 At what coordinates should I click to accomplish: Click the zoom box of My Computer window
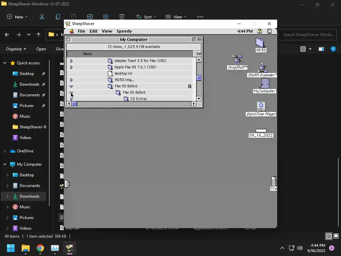point(194,39)
